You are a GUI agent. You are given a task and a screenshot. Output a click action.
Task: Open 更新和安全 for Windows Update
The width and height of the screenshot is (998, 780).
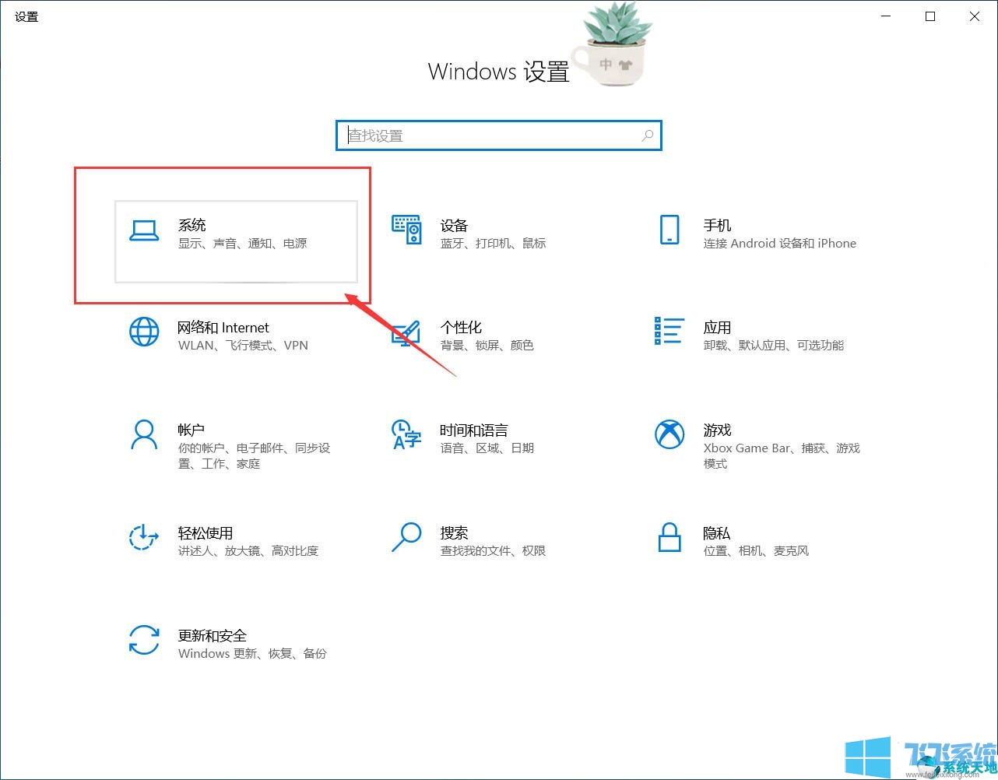pos(234,644)
